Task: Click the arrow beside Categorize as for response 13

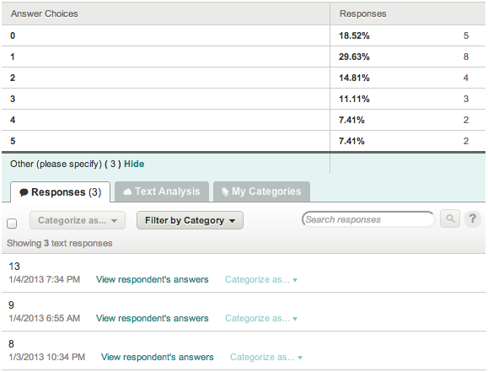Action: coord(295,280)
